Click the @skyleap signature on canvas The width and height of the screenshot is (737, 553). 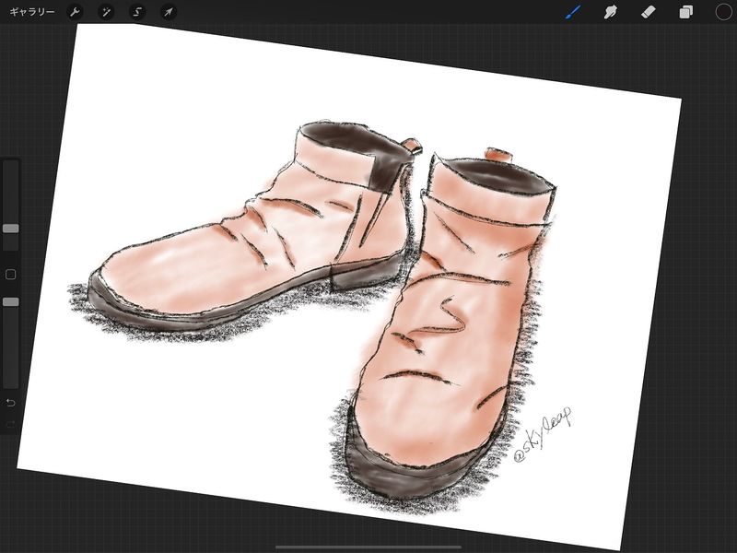point(544,433)
